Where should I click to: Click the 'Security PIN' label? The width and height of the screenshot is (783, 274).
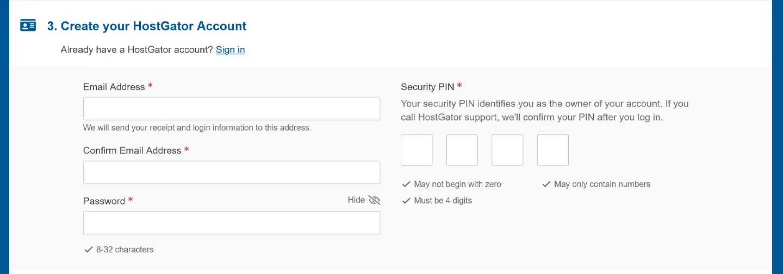click(x=427, y=87)
